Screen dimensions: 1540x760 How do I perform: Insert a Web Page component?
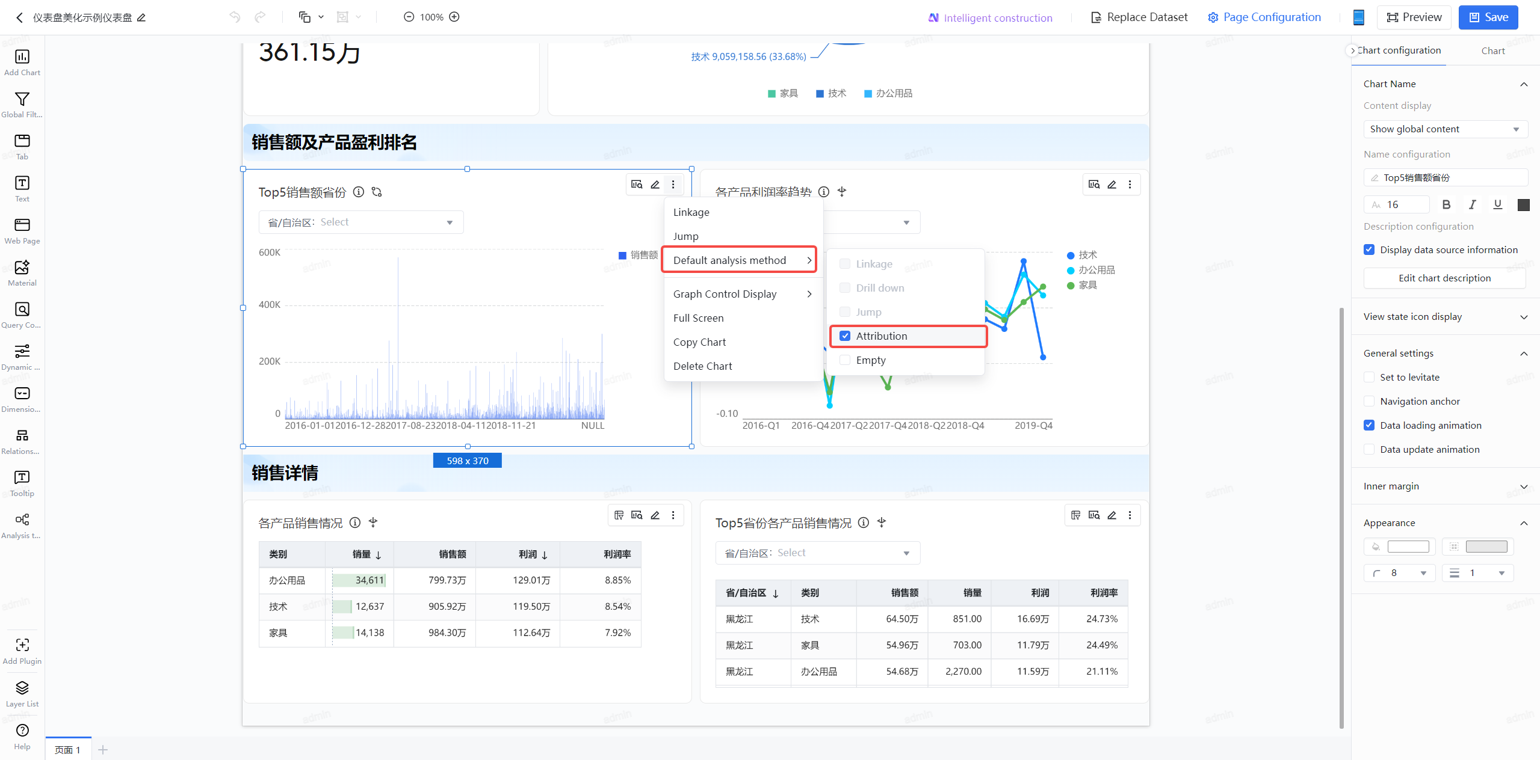click(22, 231)
